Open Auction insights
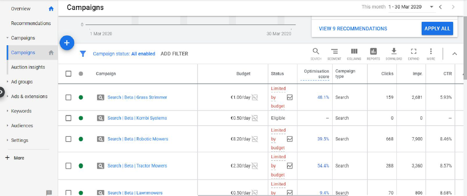Image resolution: width=467 pixels, height=196 pixels. point(28,67)
